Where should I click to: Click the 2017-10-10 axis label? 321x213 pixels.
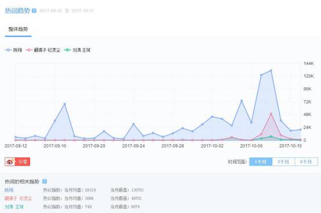(x=290, y=146)
